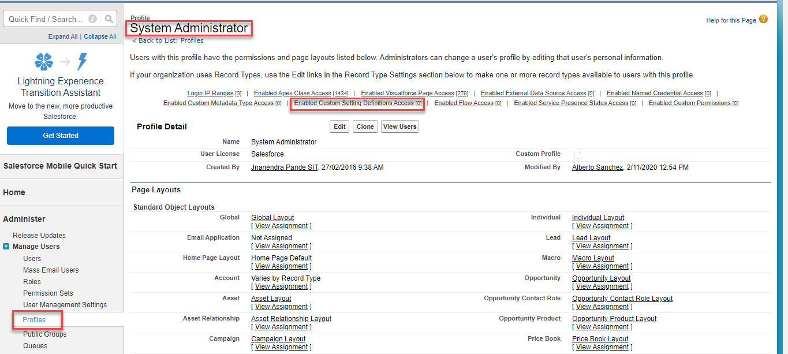788x354 pixels.
Task: Go to the Home sidebar section
Action: [x=14, y=192]
